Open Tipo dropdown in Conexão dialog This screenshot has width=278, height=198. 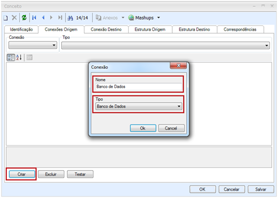[179, 106]
